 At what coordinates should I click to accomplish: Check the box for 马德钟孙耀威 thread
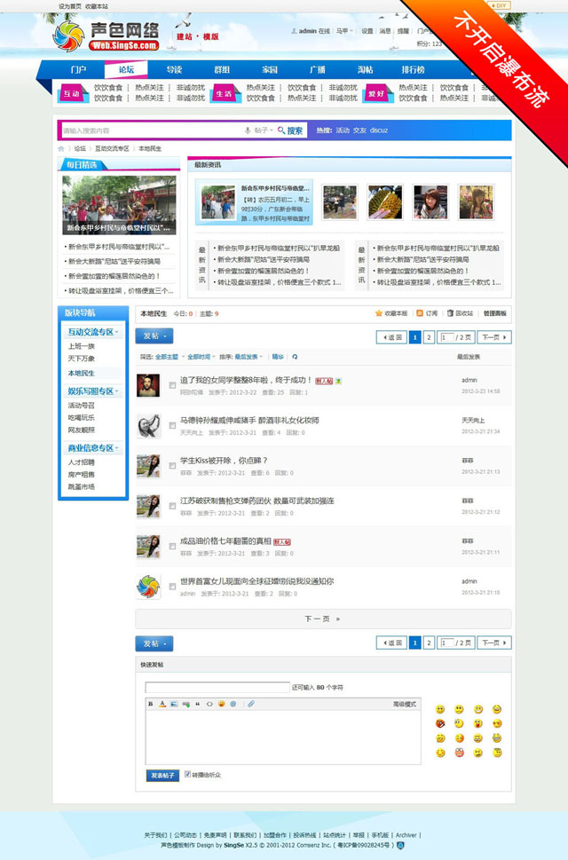click(172, 426)
